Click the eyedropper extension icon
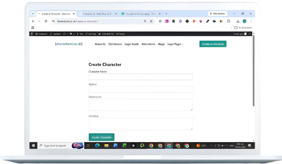282x164 pixels. [x=208, y=21]
